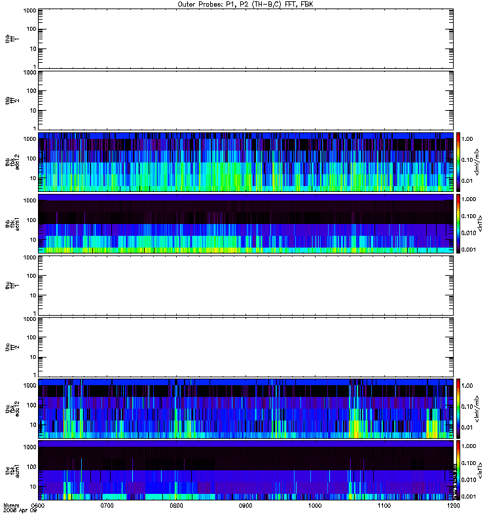Click the plot title 'Outer Probes: P1, P2 (TH-B,C) FFT, FBK'
491x524 pixels.
coord(245,5)
